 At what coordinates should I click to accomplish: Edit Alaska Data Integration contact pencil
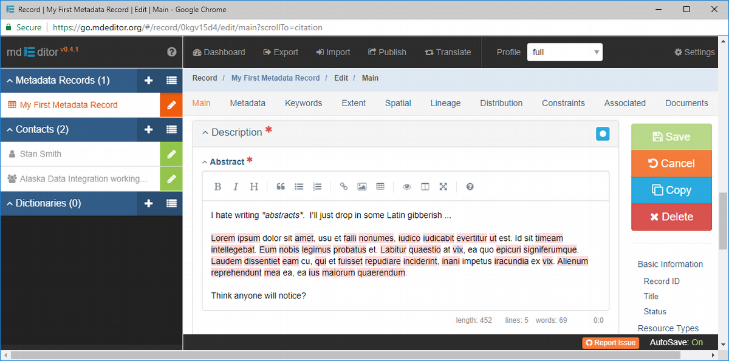pyautogui.click(x=171, y=179)
